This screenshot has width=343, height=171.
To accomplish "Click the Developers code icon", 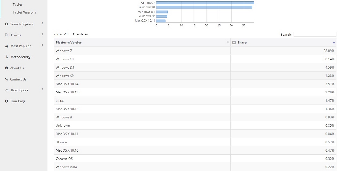I will (7, 90).
